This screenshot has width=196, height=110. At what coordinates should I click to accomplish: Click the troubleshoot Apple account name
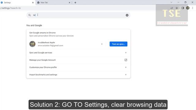click(46, 42)
